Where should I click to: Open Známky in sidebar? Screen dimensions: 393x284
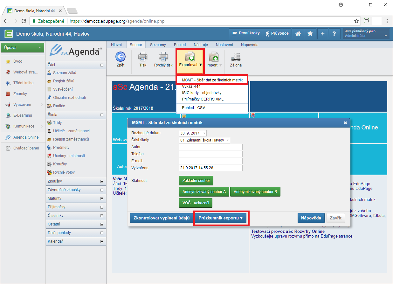[20, 94]
